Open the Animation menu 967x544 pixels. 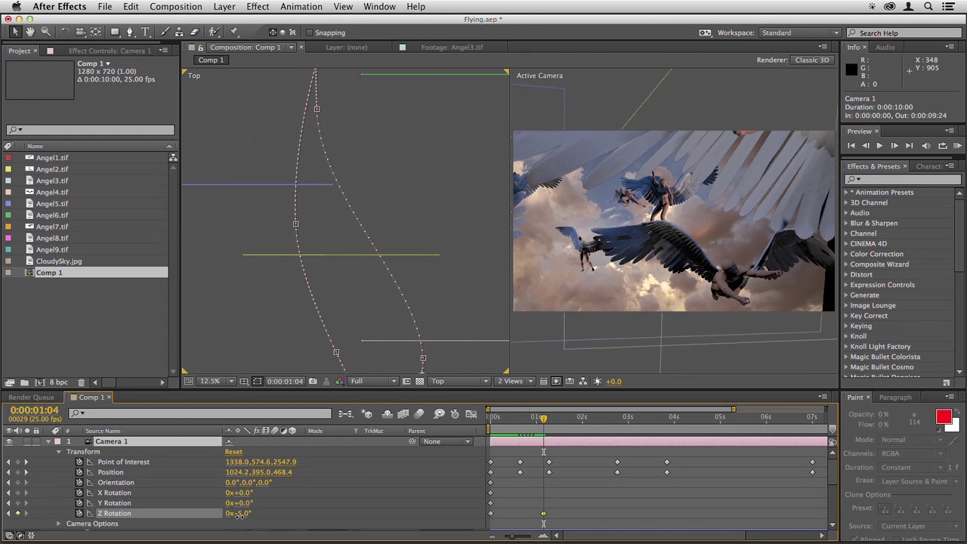(x=301, y=7)
